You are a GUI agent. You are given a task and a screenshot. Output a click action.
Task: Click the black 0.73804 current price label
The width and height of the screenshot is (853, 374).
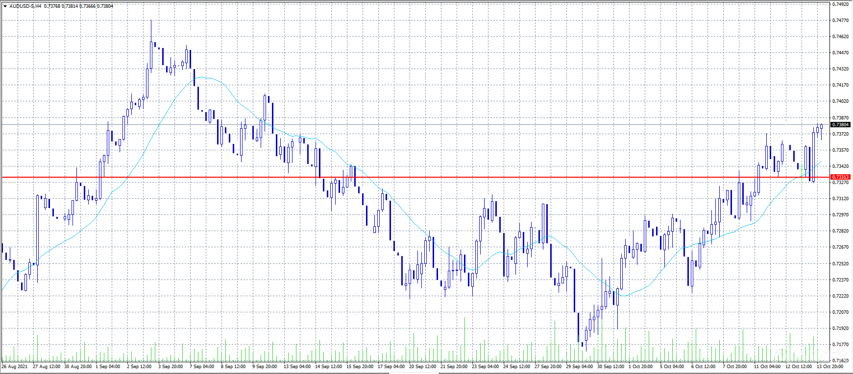point(840,125)
